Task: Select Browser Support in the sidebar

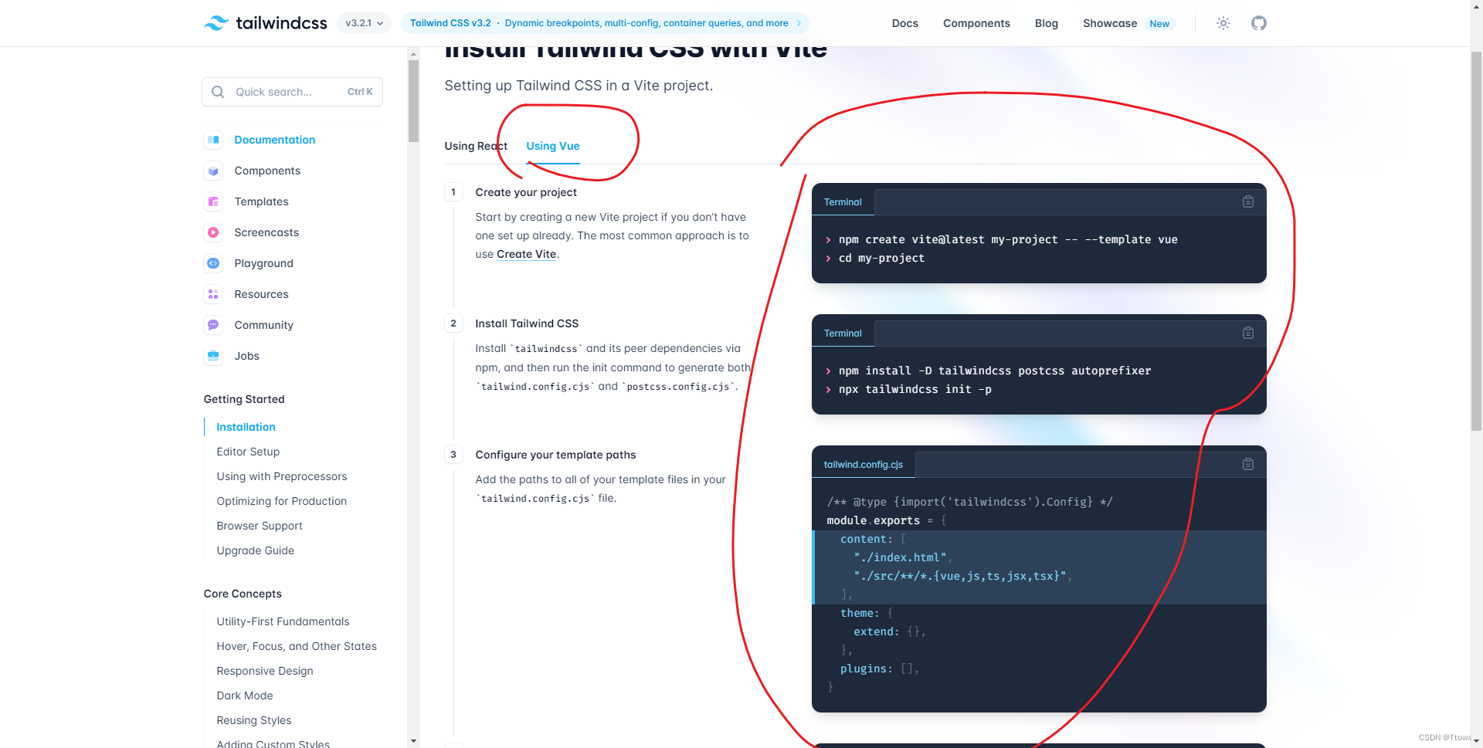Action: pos(260,526)
